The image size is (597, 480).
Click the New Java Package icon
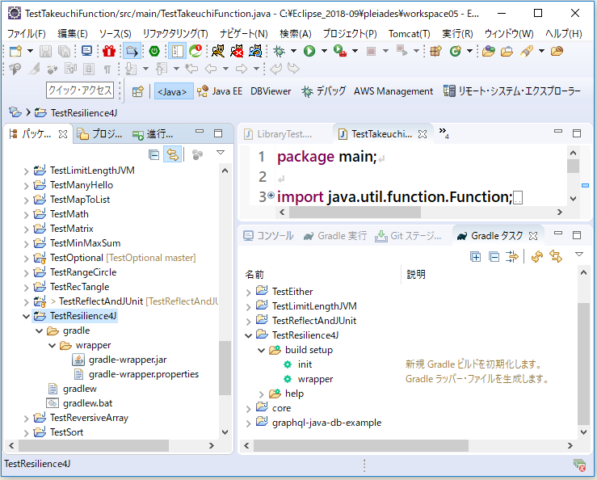pyautogui.click(x=435, y=51)
